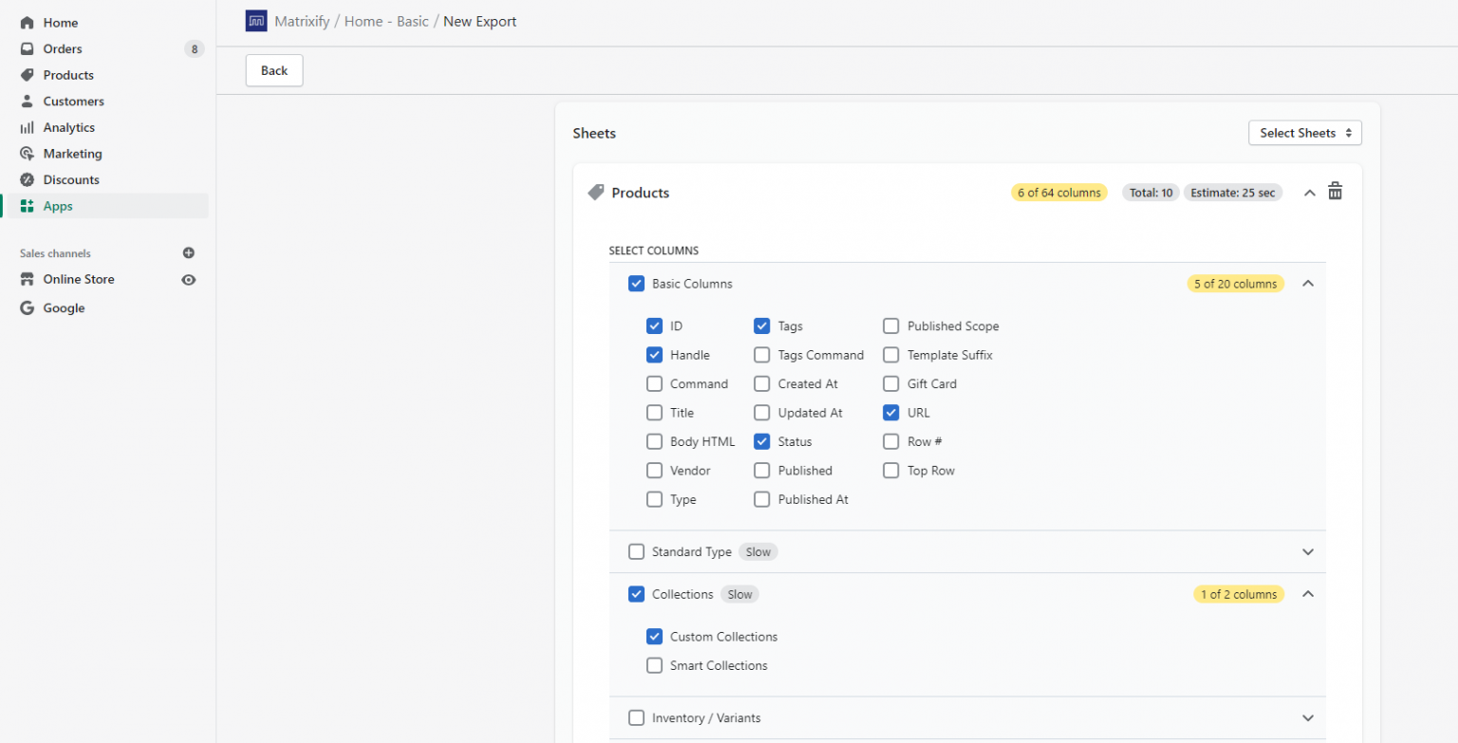Viewport: 1458px width, 743px height.
Task: Toggle Online Store visibility with the eye icon
Action: click(188, 279)
